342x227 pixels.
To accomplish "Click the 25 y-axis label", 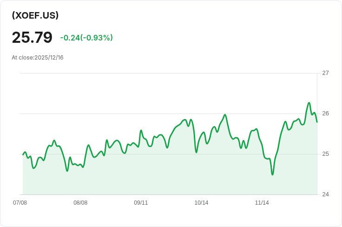I will click(x=325, y=154).
